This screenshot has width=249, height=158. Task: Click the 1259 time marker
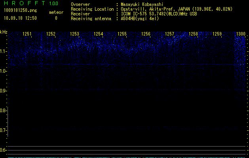217,34
